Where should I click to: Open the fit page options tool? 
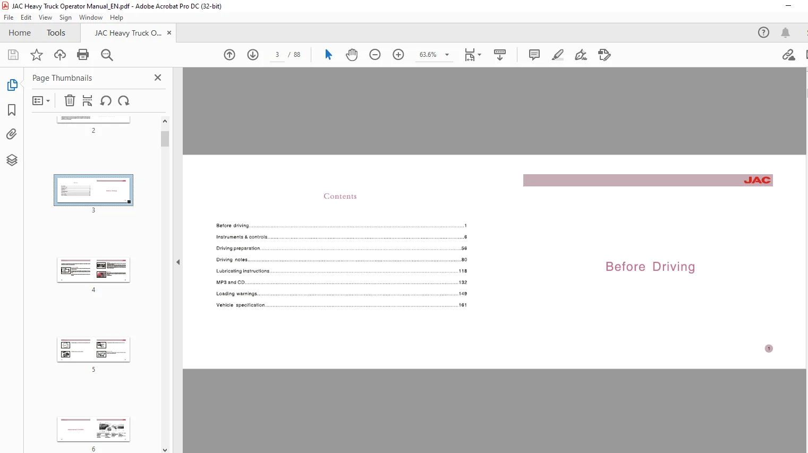[x=473, y=55]
